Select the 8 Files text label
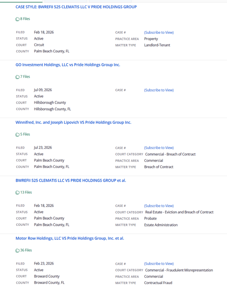 coord(25,19)
